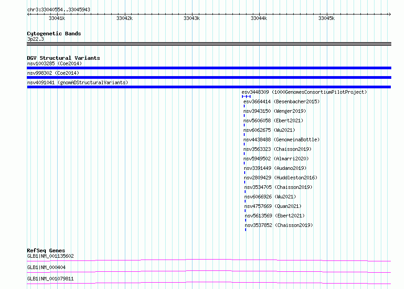Viewport: 404px width, 289px height.
Task: Click the Cytogenetic Bands track title
Action: [54, 34]
